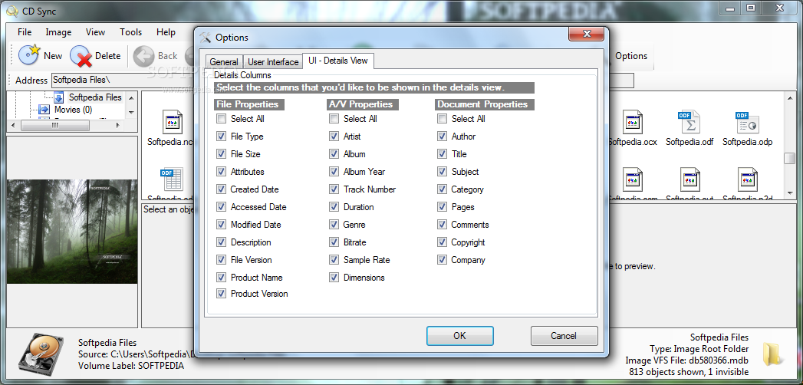This screenshot has height=385, width=803.
Task: Uncheck the Accessed Date checkbox
Action: (x=221, y=207)
